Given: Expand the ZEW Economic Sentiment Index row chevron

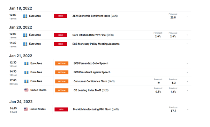Looking at the screenshot, I should click(x=187, y=16).
